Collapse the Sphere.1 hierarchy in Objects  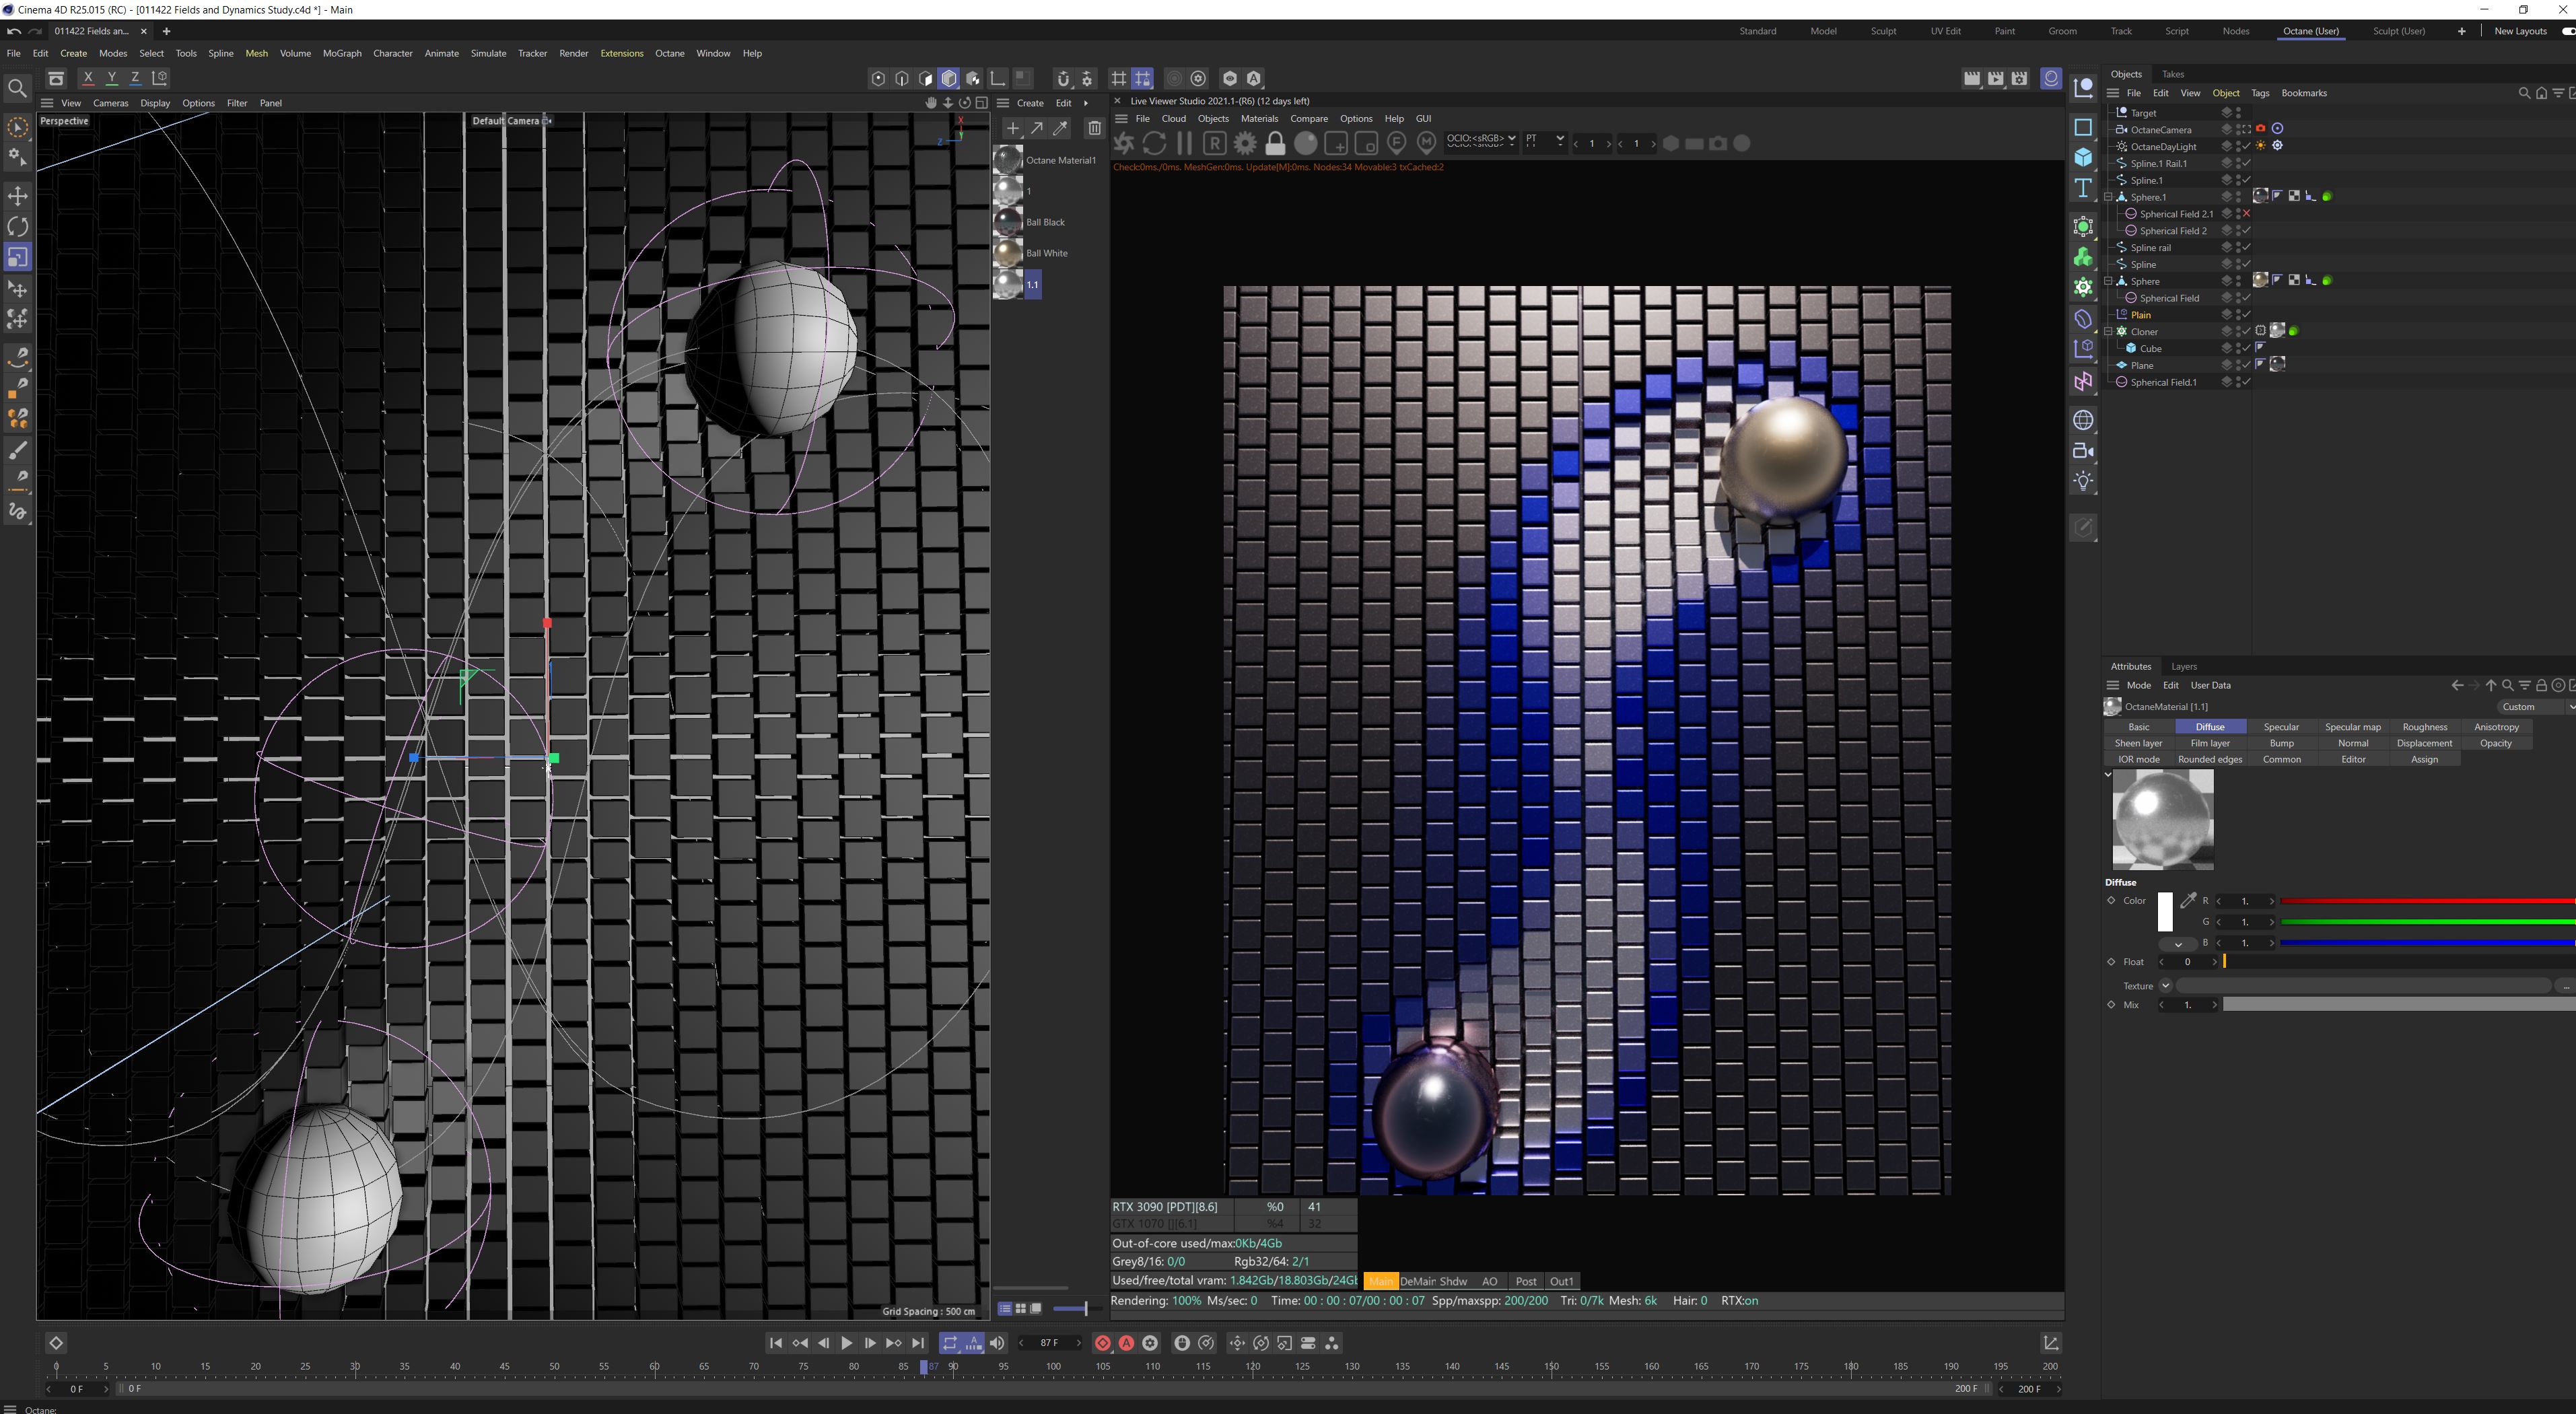pos(2109,197)
